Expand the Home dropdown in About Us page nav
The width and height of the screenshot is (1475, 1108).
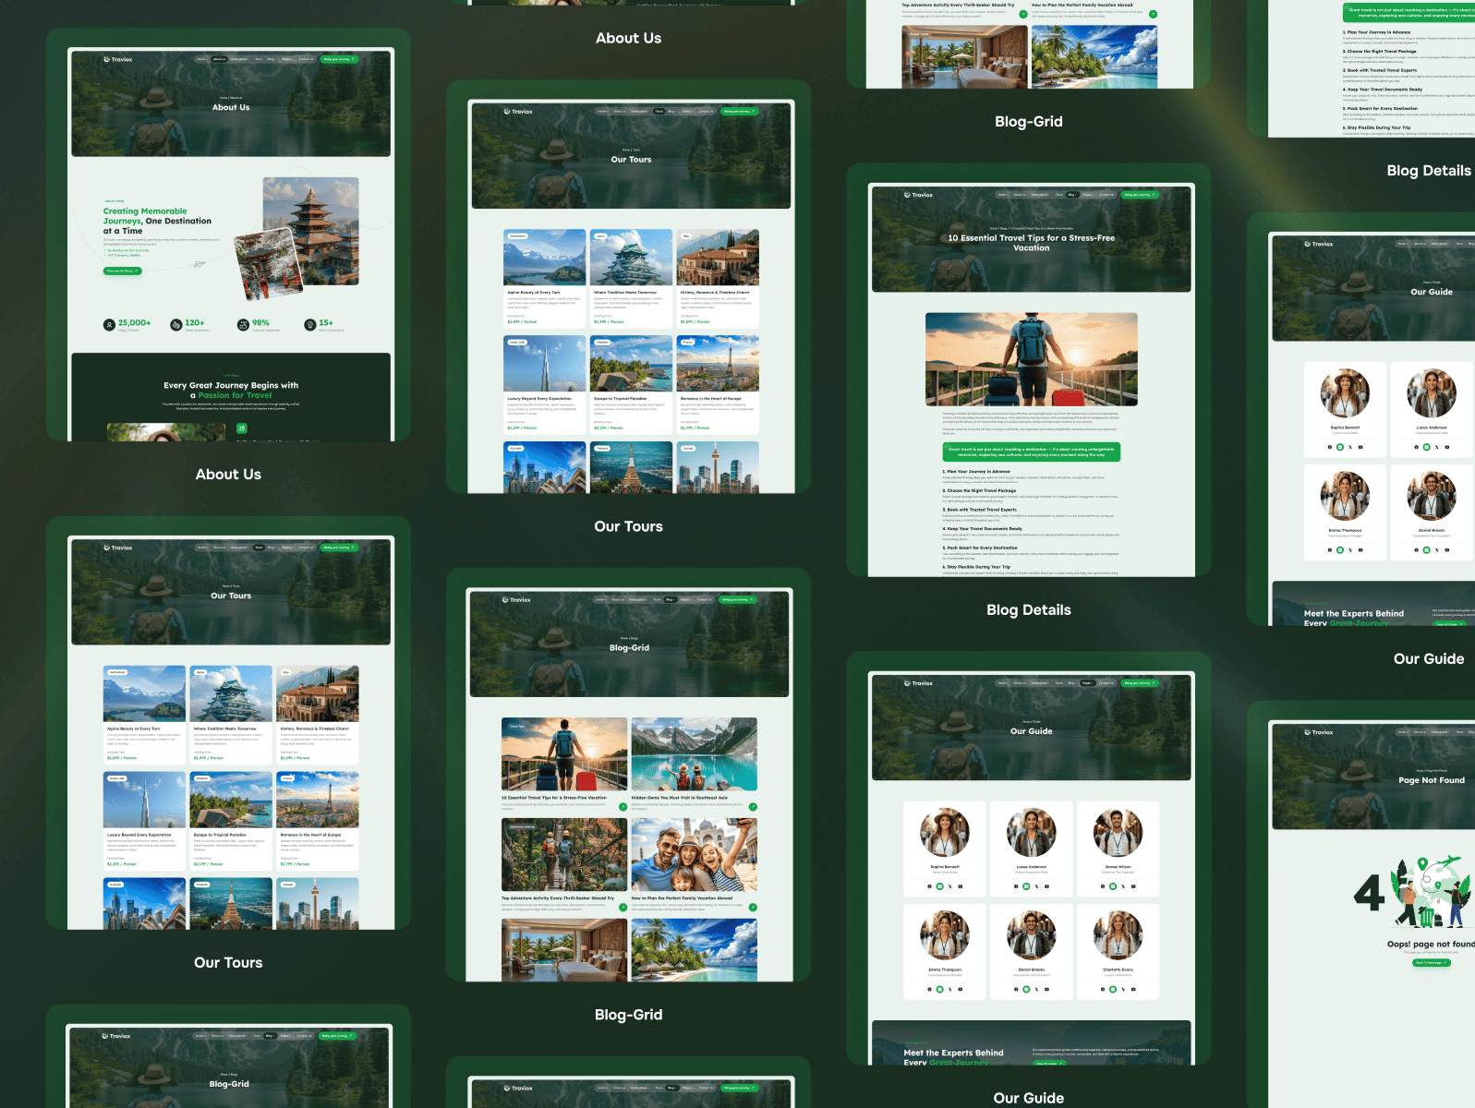pyautogui.click(x=202, y=59)
